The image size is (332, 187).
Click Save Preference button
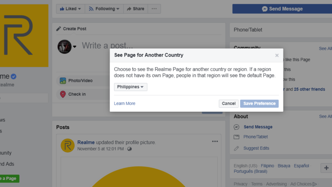point(259,103)
